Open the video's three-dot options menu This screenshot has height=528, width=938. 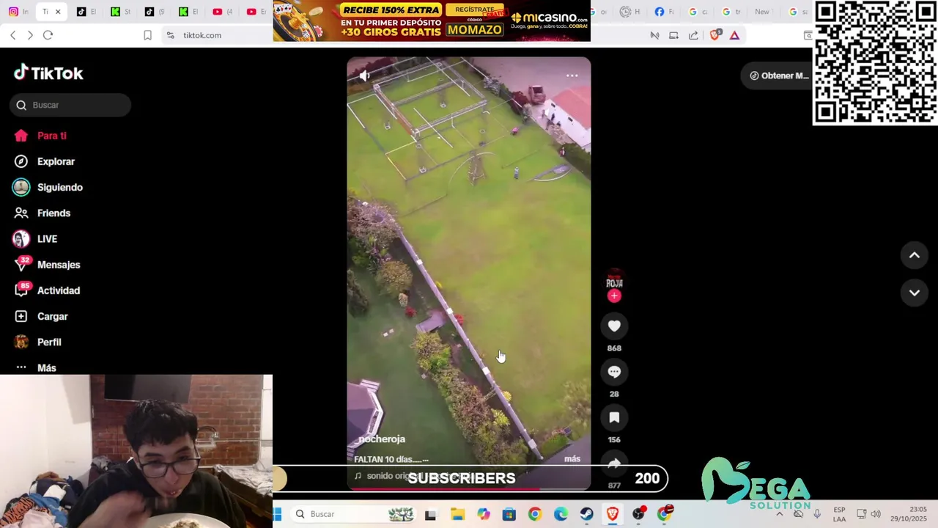(572, 76)
